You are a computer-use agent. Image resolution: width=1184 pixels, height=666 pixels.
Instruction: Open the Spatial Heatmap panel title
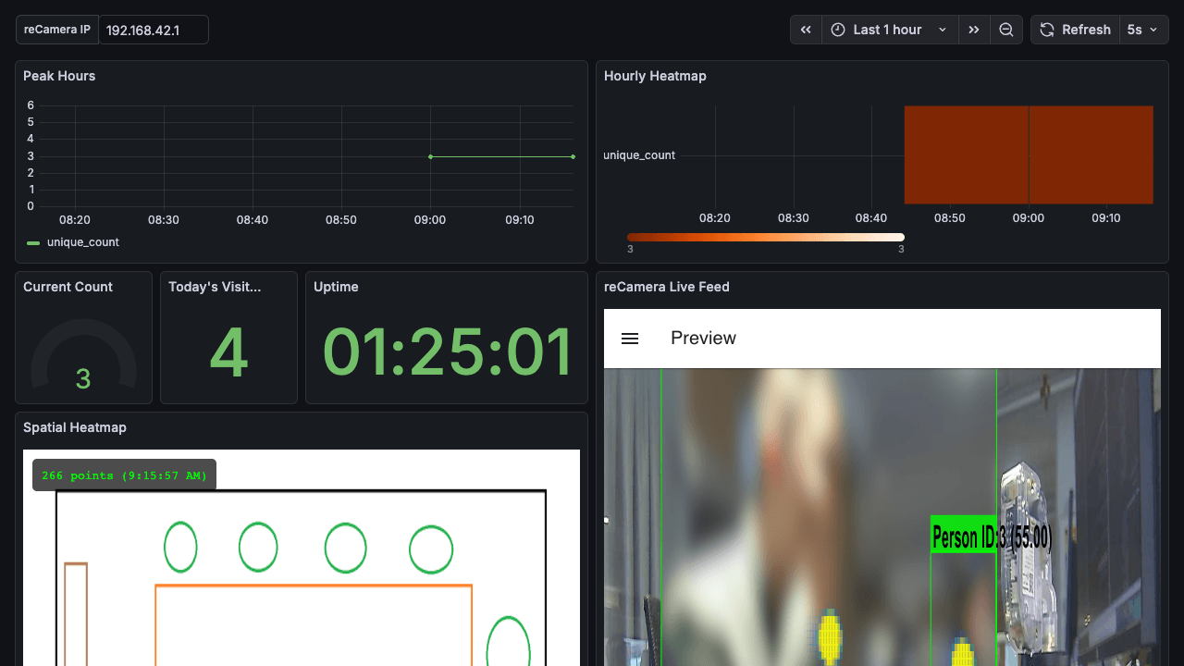click(75, 427)
